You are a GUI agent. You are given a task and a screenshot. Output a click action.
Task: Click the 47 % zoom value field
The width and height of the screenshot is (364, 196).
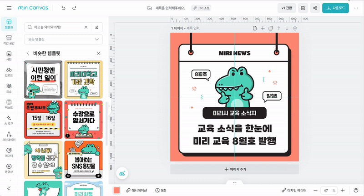pyautogui.click(x=329, y=190)
